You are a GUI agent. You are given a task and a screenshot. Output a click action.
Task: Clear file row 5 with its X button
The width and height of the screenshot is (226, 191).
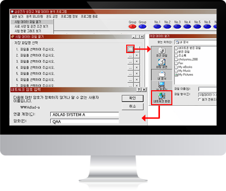click(137, 73)
